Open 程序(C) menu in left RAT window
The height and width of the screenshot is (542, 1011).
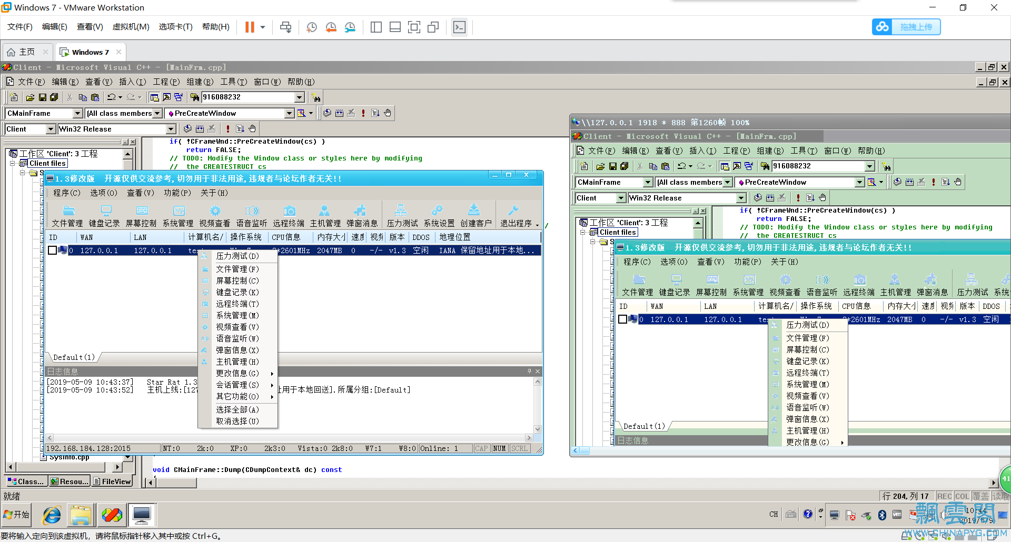click(x=67, y=193)
